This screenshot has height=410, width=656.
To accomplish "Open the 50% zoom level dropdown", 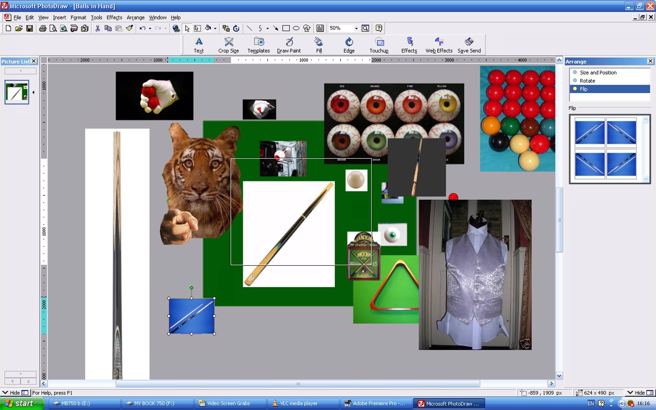I will (356, 28).
